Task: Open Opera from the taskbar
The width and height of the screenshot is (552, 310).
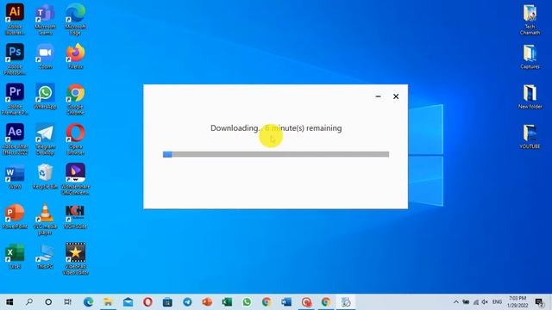Action: pos(147,302)
